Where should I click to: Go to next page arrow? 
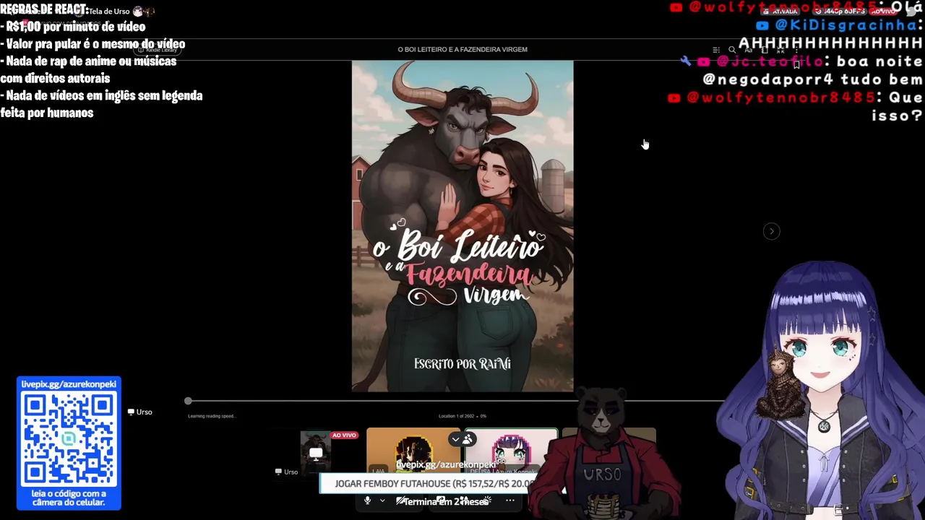coord(771,231)
